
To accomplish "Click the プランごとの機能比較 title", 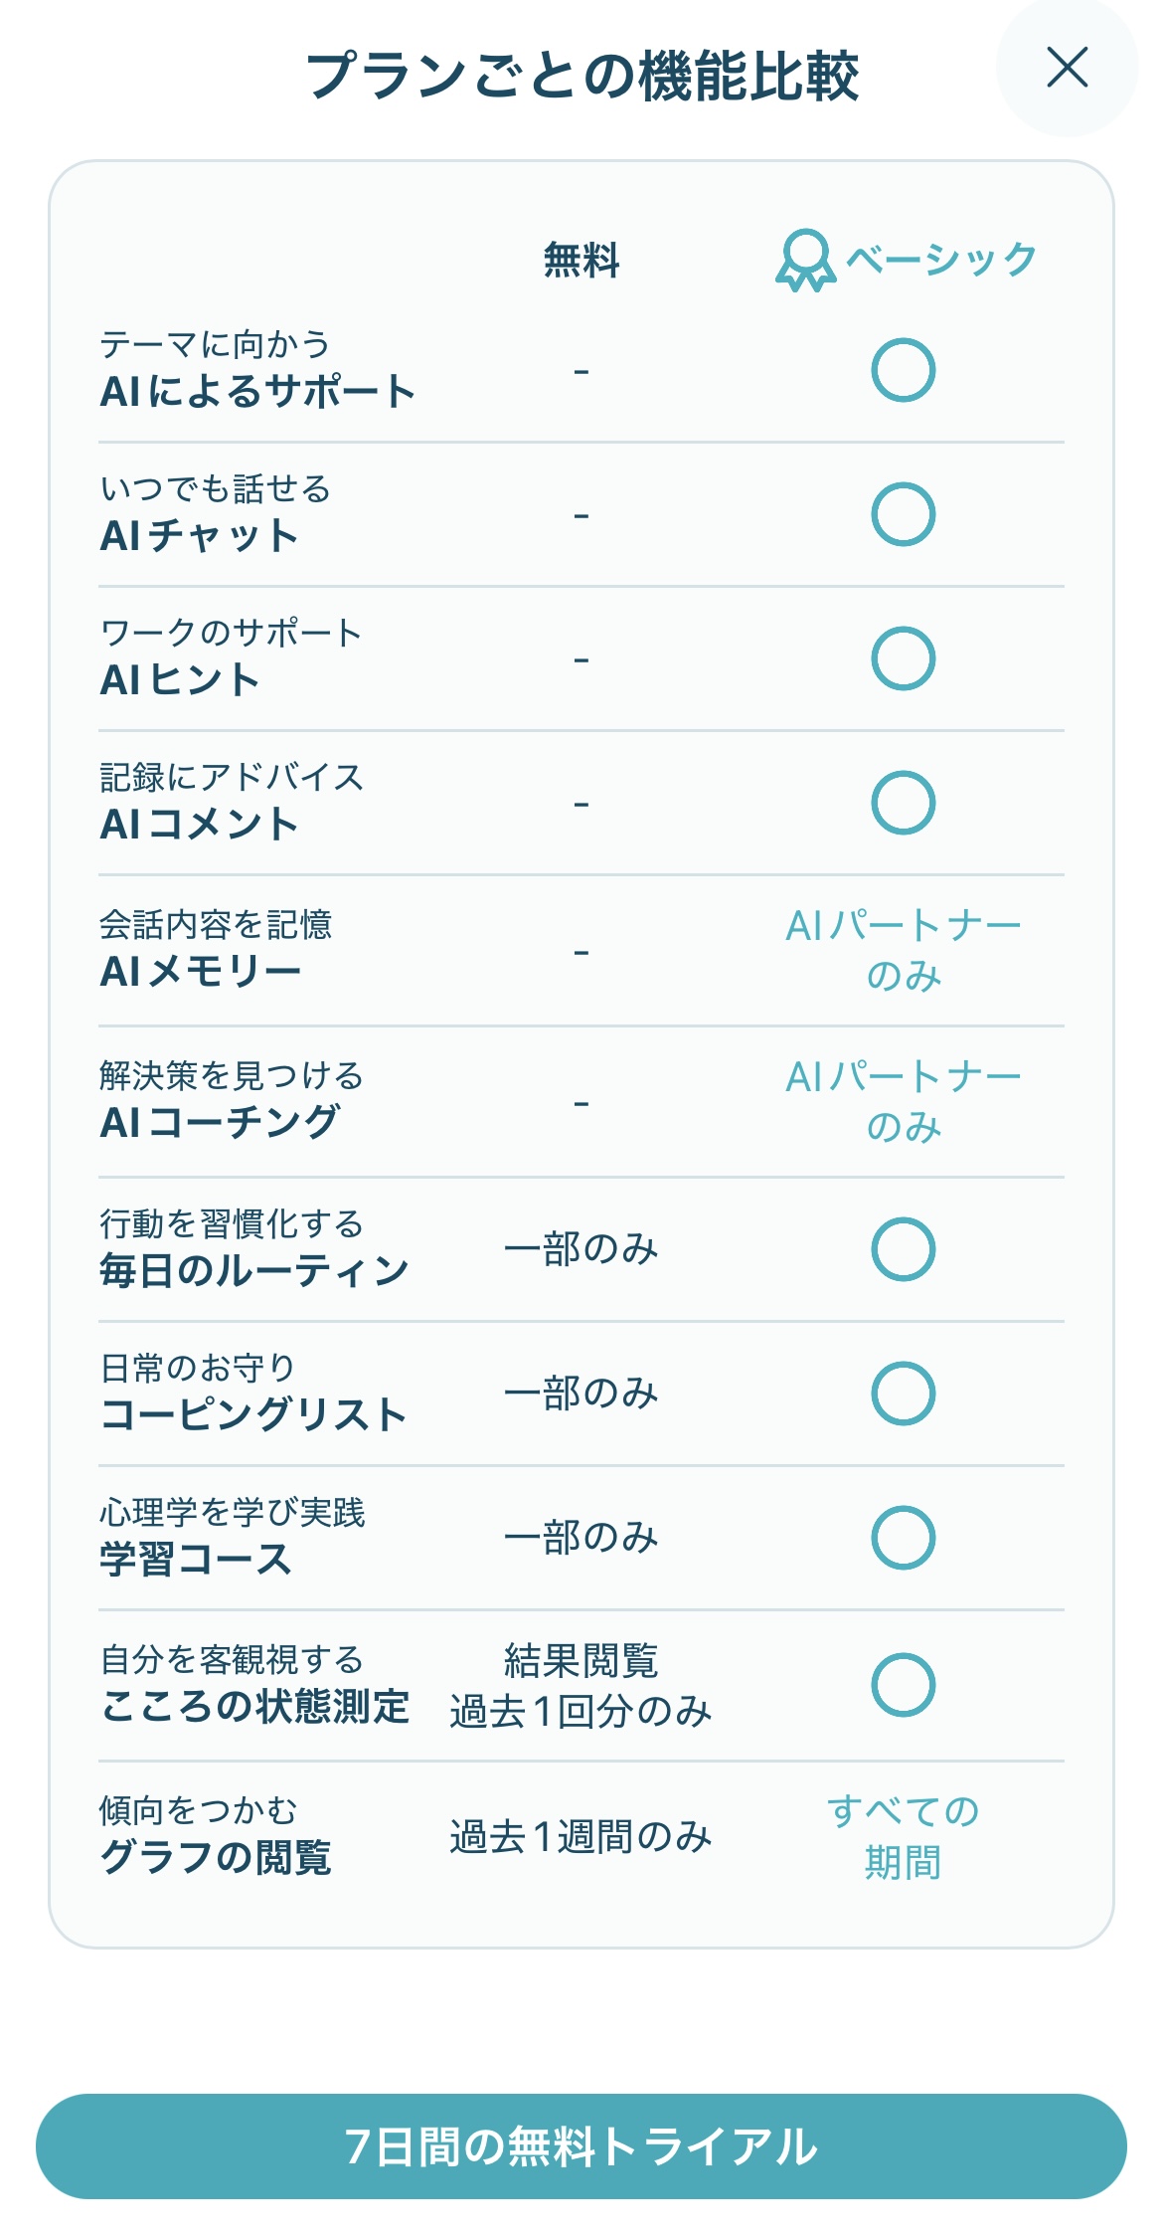I will pyautogui.click(x=581, y=76).
